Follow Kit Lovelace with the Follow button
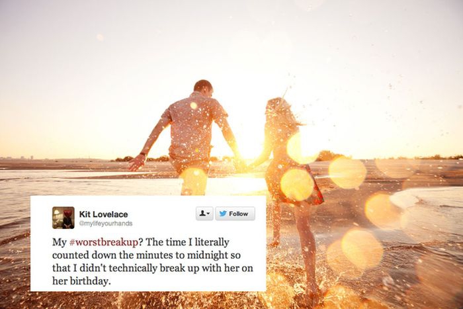Image resolution: width=463 pixels, height=309 pixels. 235,214
